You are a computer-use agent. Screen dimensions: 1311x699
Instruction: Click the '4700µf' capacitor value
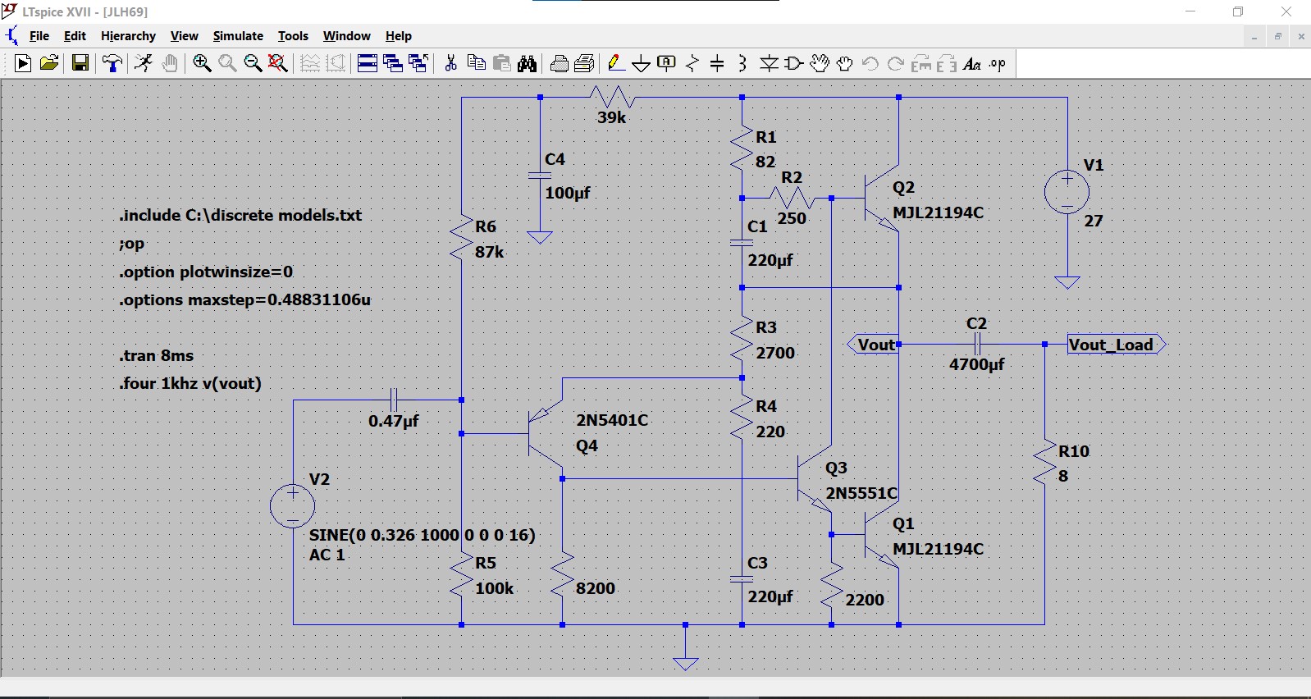pyautogui.click(x=977, y=364)
